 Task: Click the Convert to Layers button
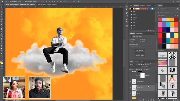pos(139,56)
